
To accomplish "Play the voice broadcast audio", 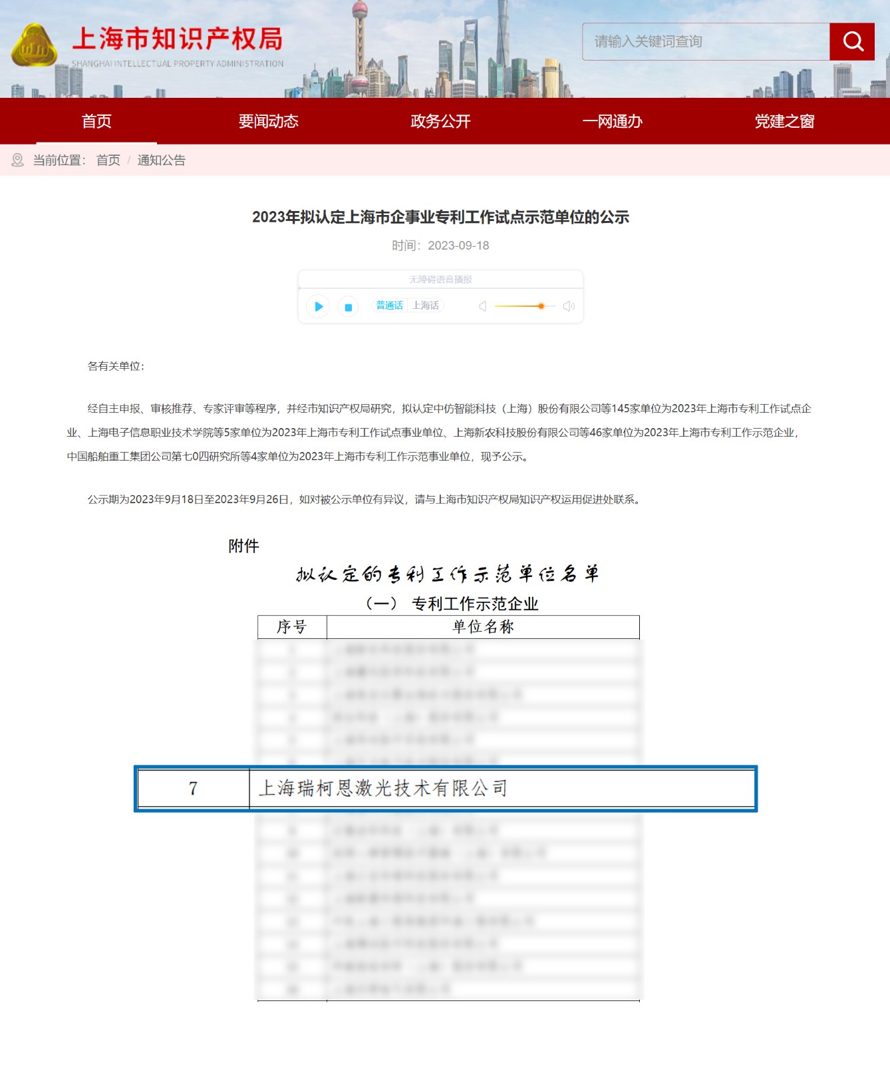I will [319, 306].
